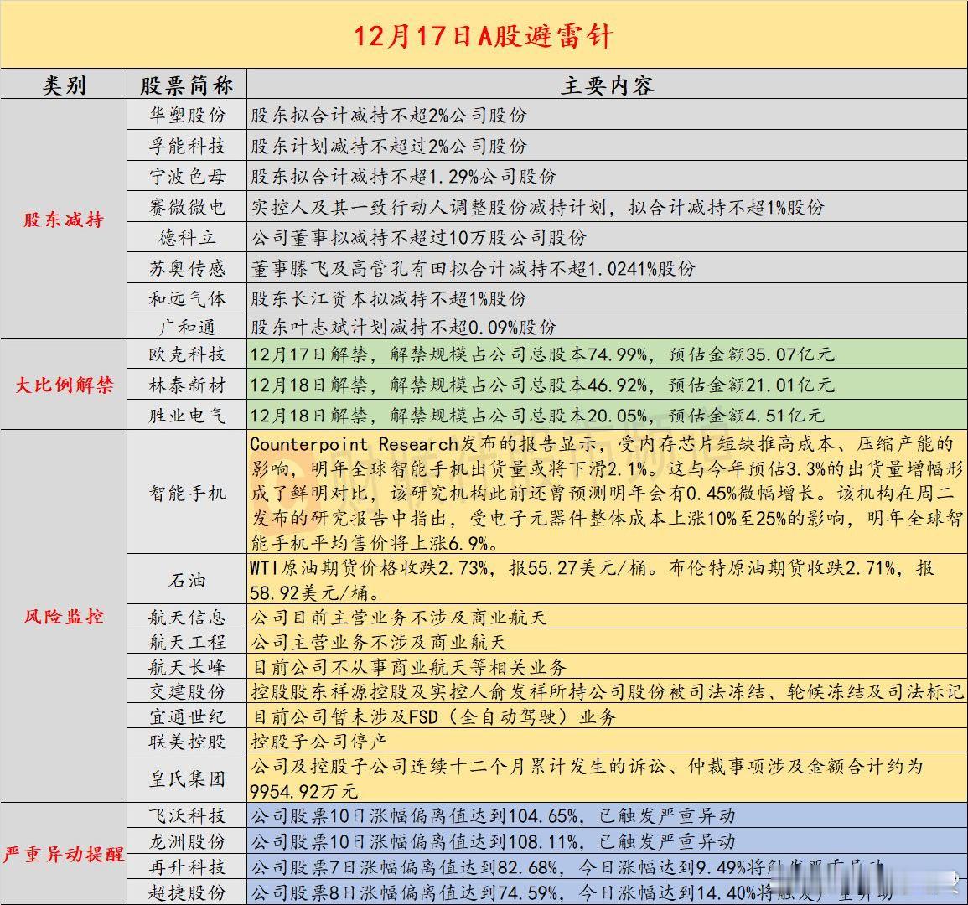Click the 欧克科技 stock name

186,356
